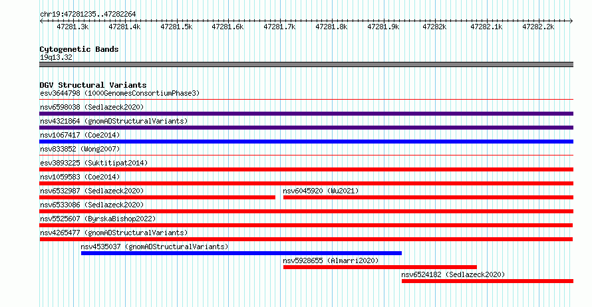Click the thin red line of esv3644798
592x307 pixels.
306,100
